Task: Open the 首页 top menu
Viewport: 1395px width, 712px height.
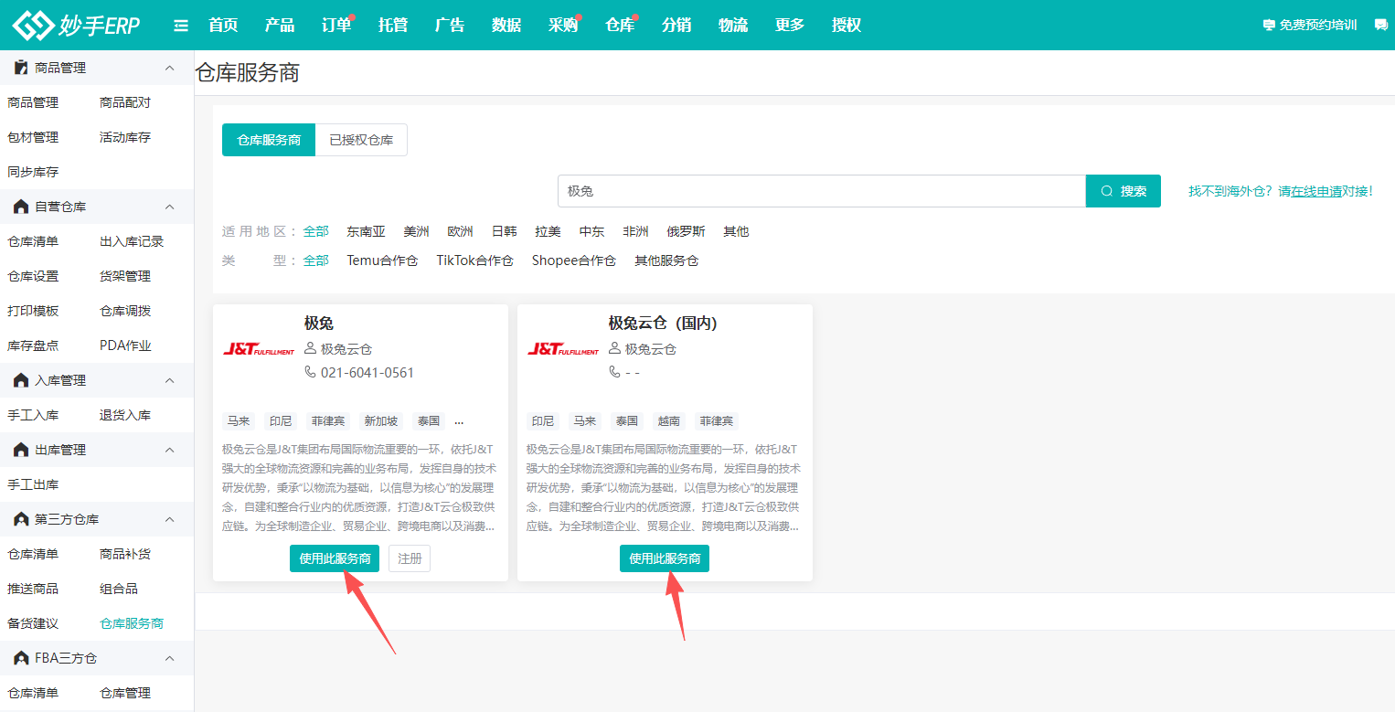Action: tap(223, 26)
